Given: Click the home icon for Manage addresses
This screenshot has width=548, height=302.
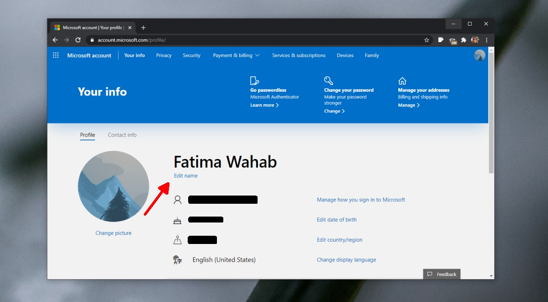Looking at the screenshot, I should click(402, 81).
